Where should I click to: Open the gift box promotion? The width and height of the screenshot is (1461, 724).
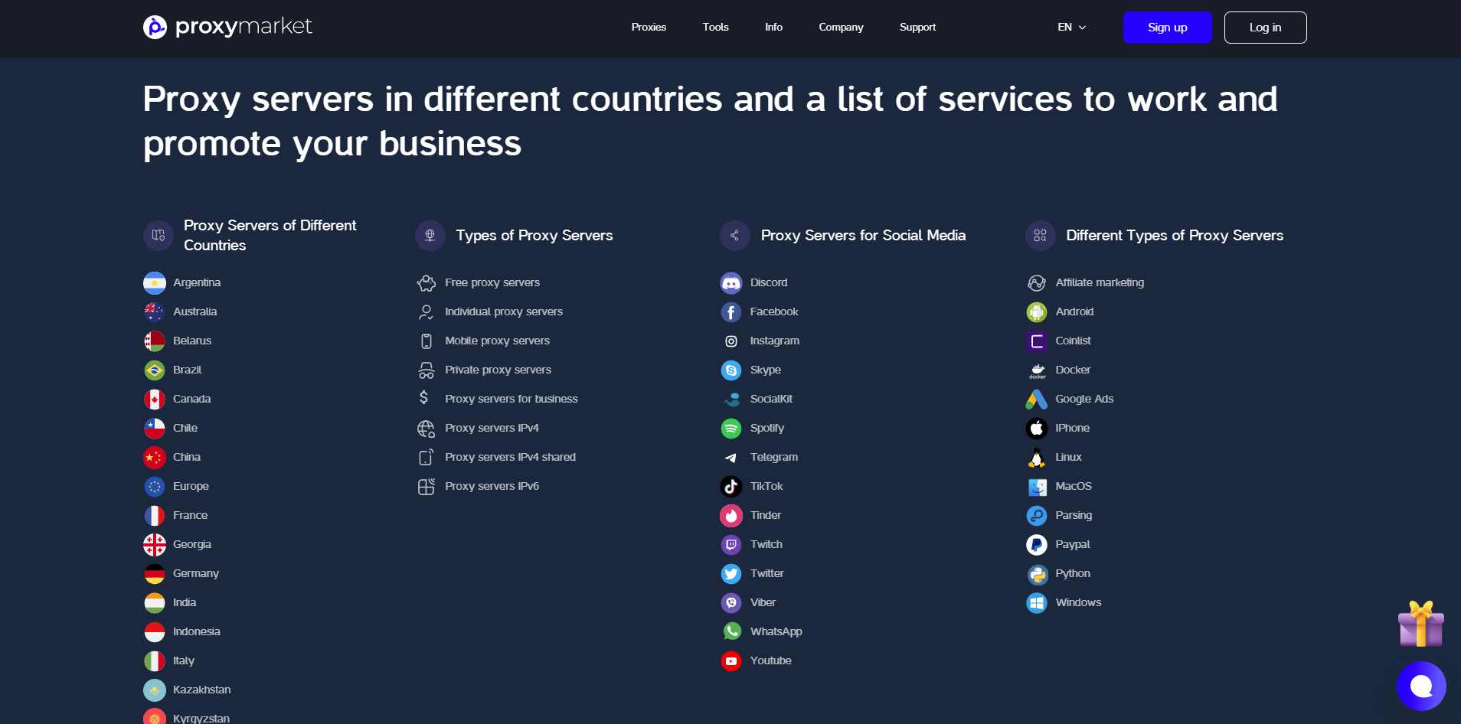click(1421, 624)
